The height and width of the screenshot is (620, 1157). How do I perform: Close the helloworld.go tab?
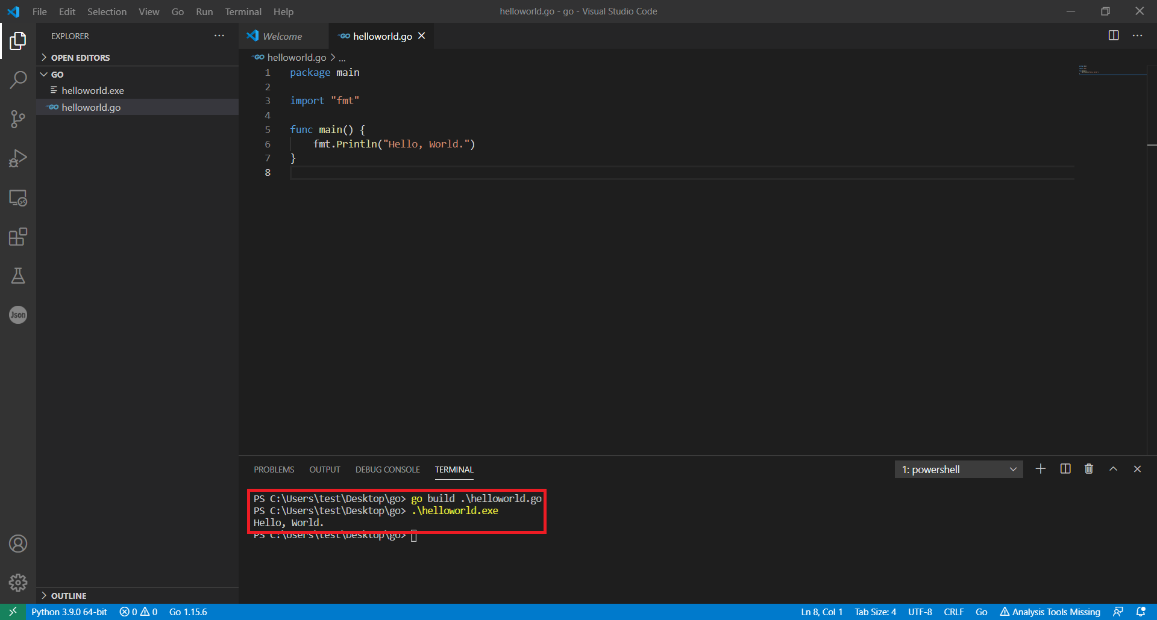coord(422,36)
